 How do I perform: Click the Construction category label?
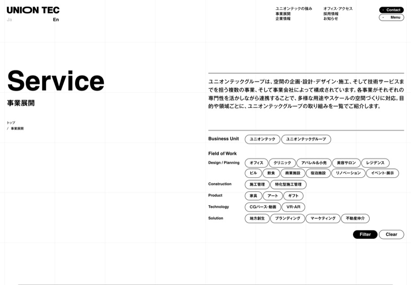click(220, 184)
